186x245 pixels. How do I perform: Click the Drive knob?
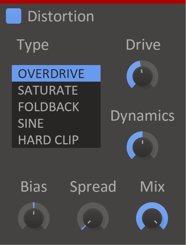coord(143,76)
